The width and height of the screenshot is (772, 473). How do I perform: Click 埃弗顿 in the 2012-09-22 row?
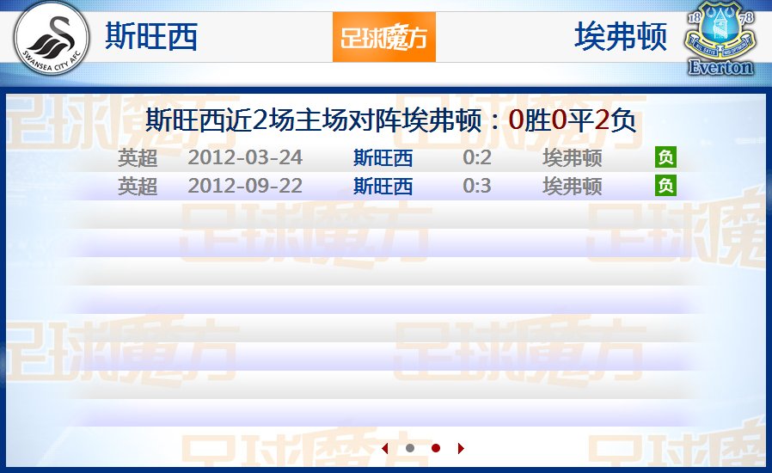click(x=572, y=187)
